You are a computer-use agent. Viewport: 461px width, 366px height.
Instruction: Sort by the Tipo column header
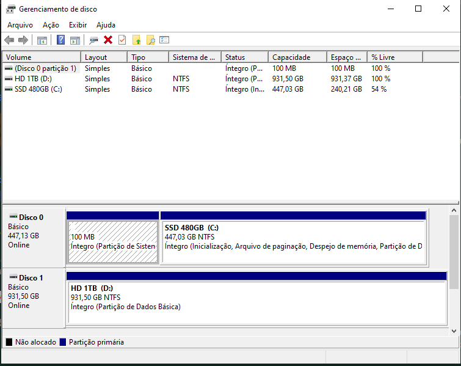(148, 57)
